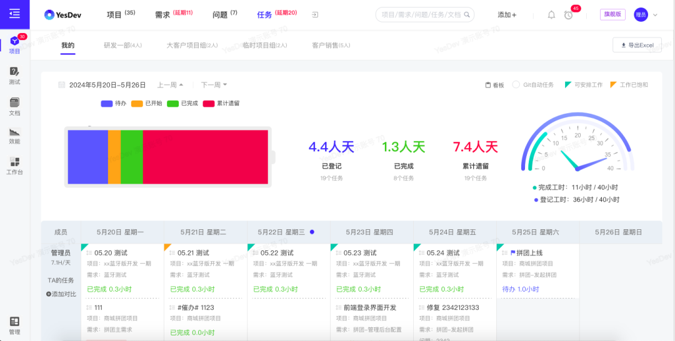Select the 临时项目组 tab
This screenshot has width=675, height=341.
[265, 46]
